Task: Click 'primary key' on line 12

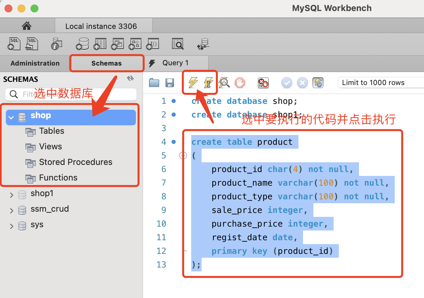Action: [240, 251]
